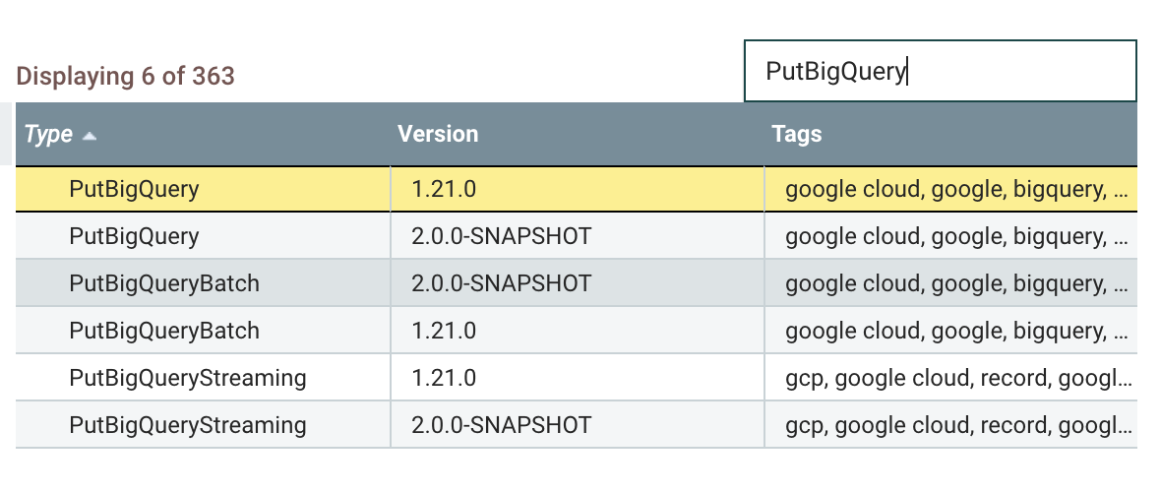The width and height of the screenshot is (1161, 492).
Task: Sort by the Type column header
Action: pos(203,134)
